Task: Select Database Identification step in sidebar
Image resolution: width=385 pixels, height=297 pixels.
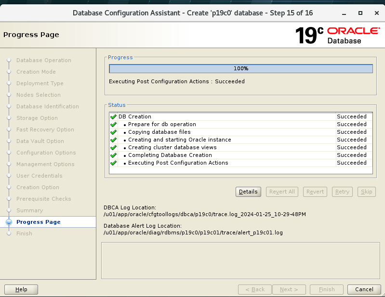Action: [48, 106]
